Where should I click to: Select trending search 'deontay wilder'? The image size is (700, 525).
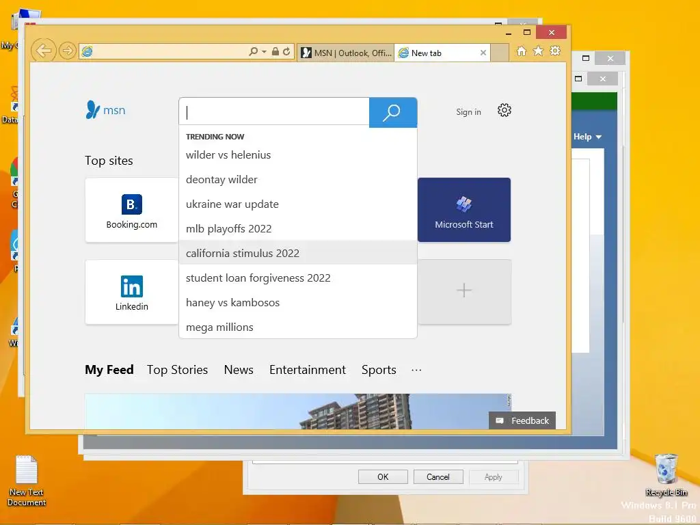[298, 180]
